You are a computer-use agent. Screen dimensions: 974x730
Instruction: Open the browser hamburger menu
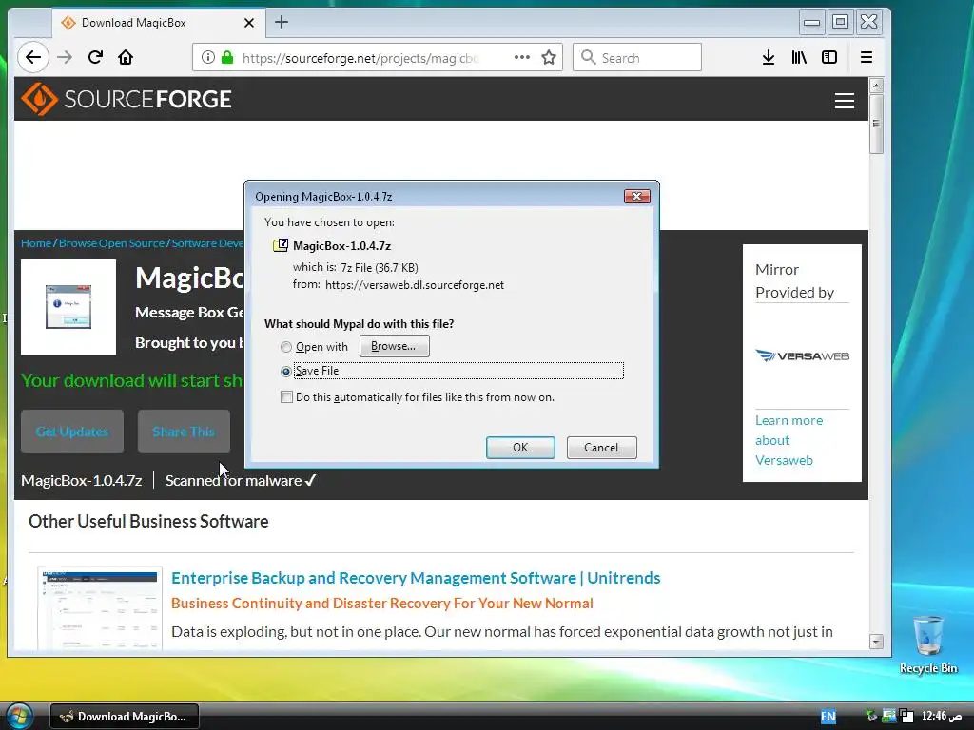tap(867, 58)
